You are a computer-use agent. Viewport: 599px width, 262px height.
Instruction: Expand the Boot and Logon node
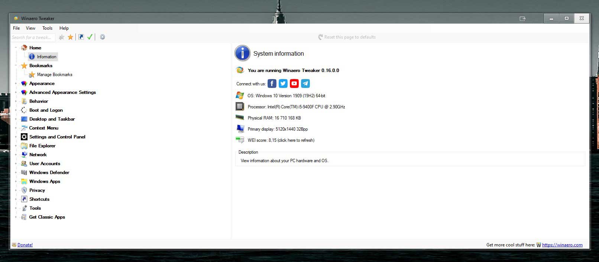[16, 110]
